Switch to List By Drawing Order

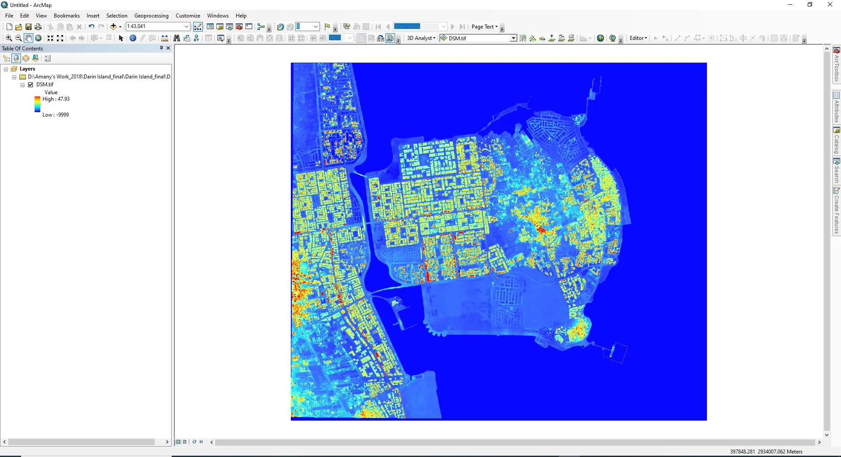coord(6,58)
